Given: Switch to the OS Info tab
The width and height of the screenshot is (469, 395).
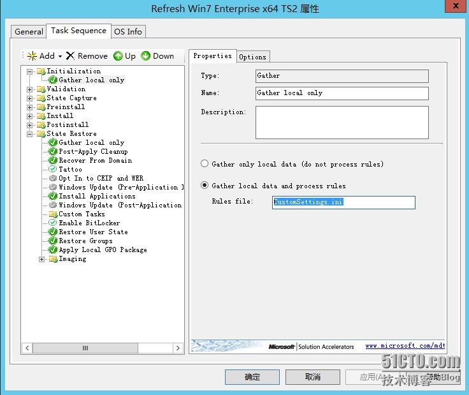Looking at the screenshot, I should click(x=128, y=31).
